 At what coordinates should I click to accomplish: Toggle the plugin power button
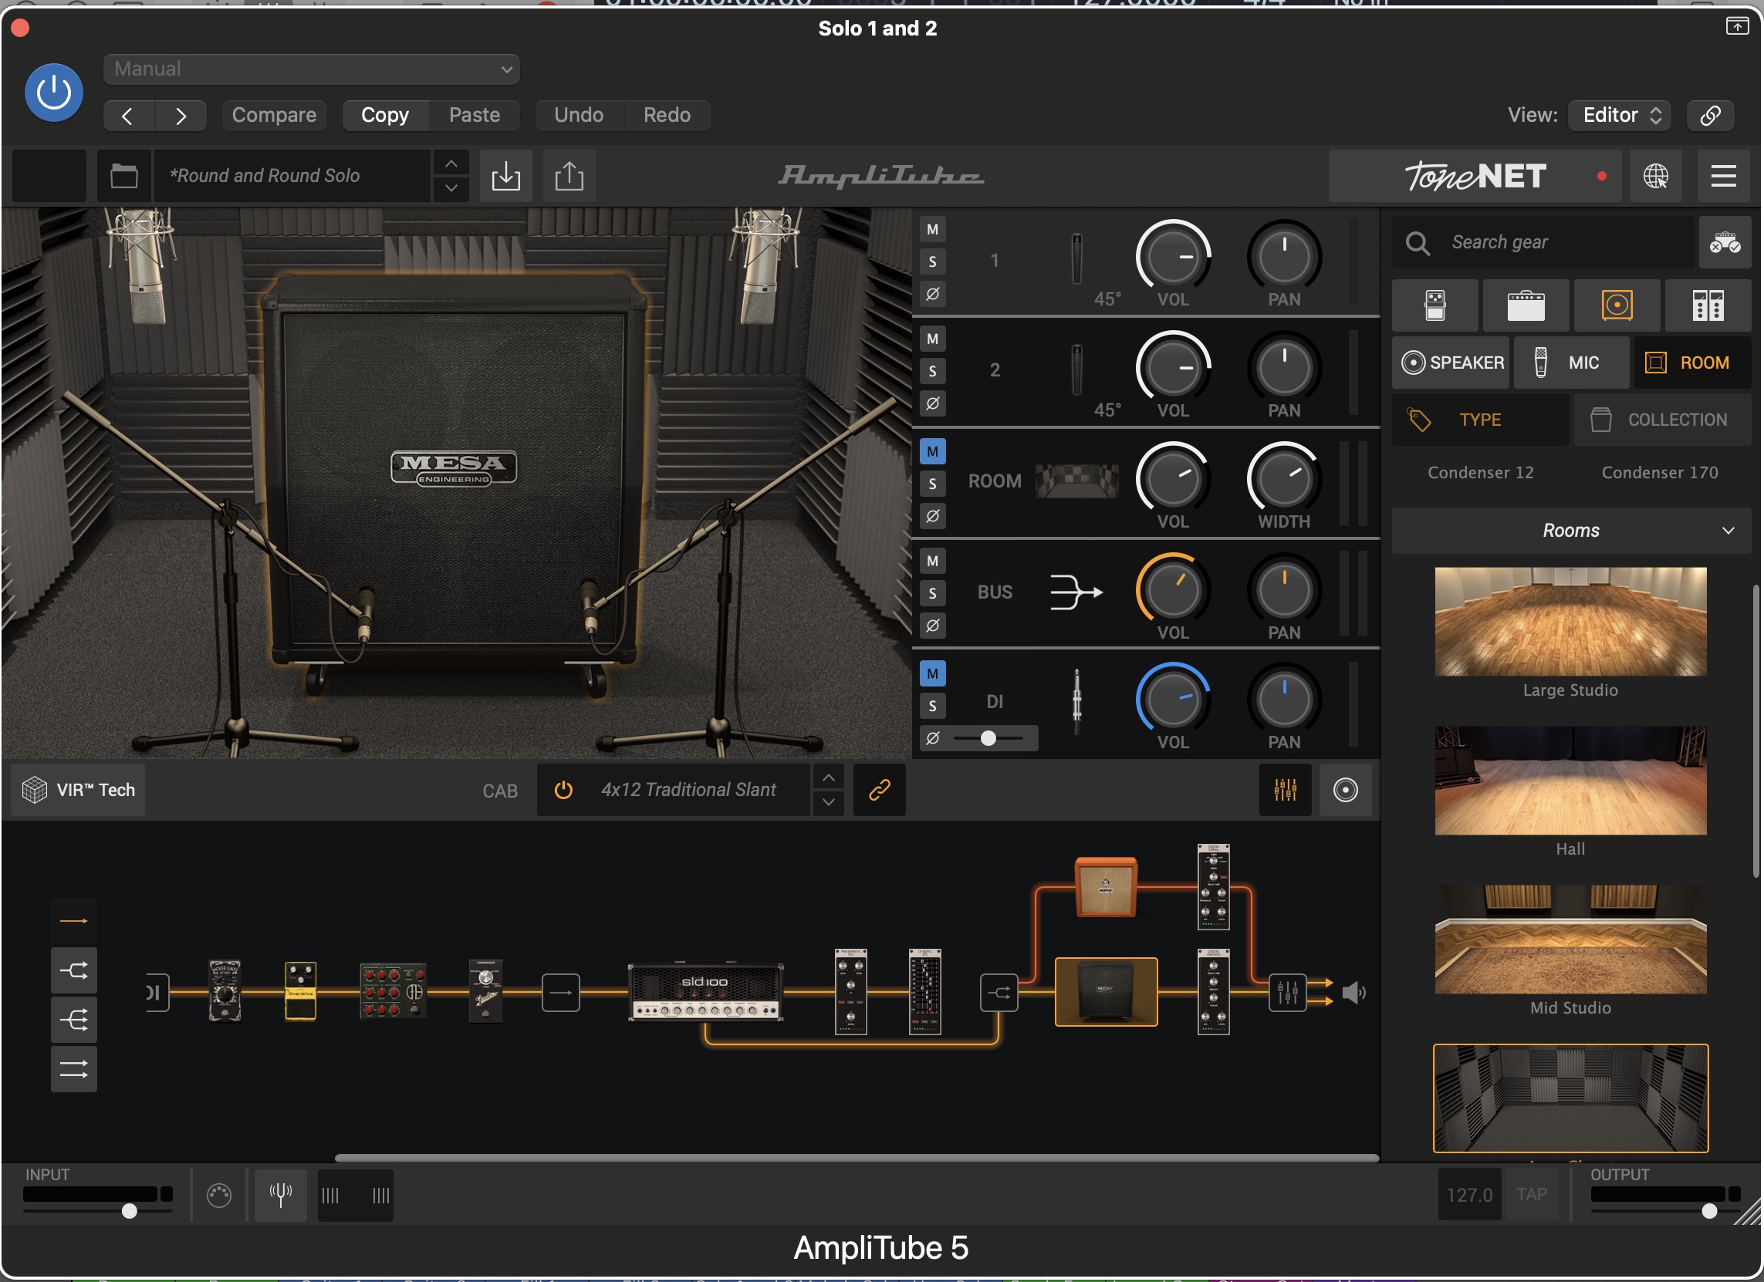click(x=54, y=93)
